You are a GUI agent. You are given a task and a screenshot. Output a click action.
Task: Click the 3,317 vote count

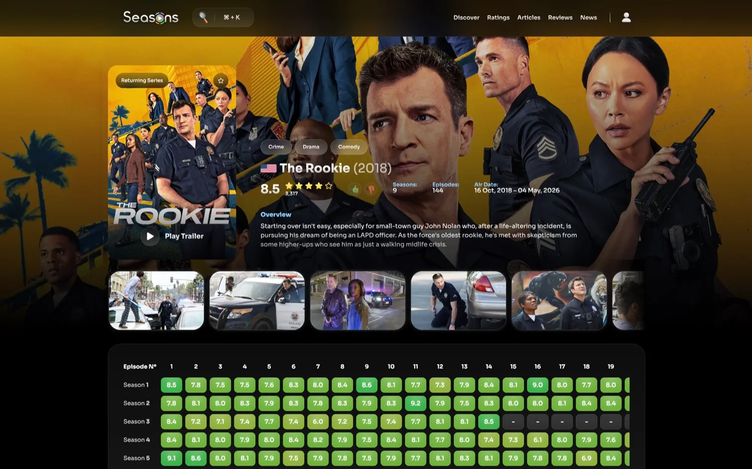tap(291, 193)
